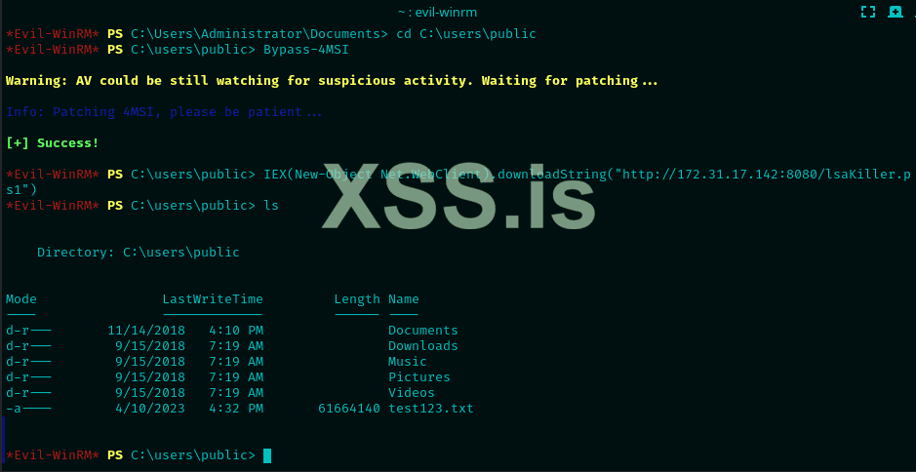Select the 'Pictures' directory entry
The image size is (916, 472).
419,376
